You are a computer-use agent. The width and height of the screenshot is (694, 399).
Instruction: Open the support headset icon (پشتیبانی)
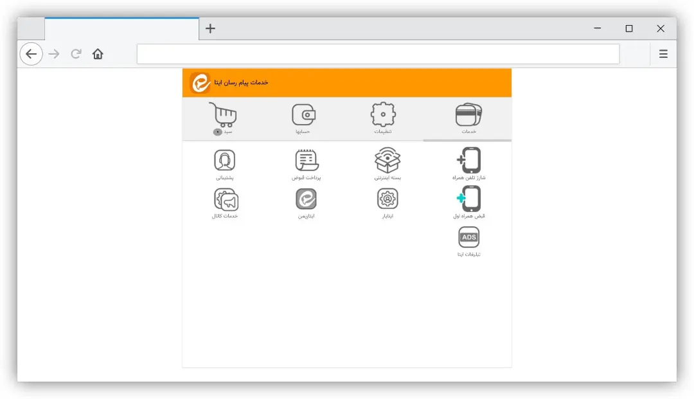pos(225,164)
